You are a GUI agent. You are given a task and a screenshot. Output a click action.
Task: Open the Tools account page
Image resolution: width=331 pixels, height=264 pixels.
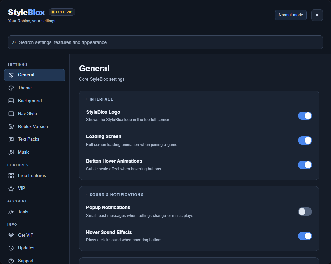point(34,212)
